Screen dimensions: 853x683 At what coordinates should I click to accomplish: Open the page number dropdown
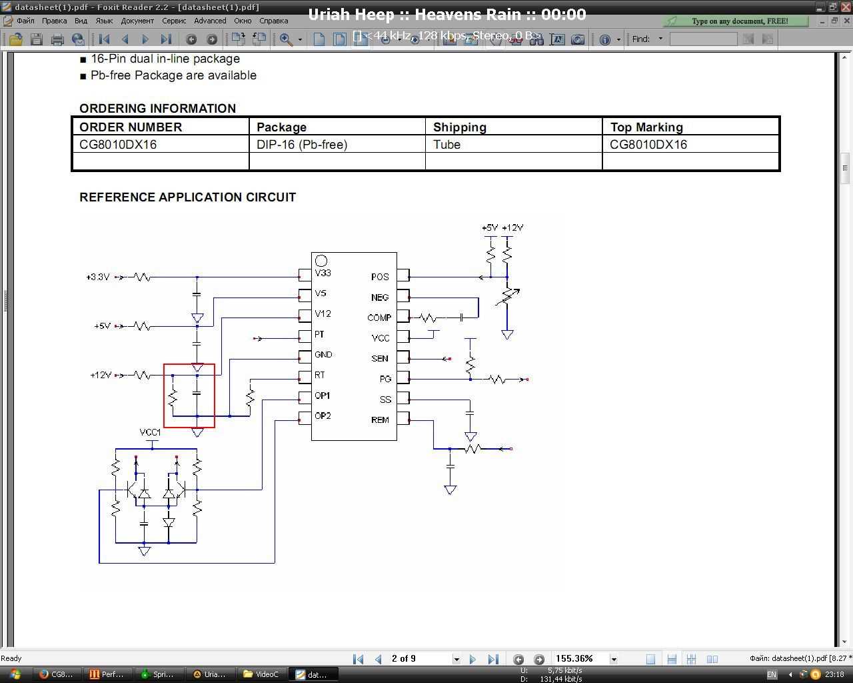click(456, 659)
